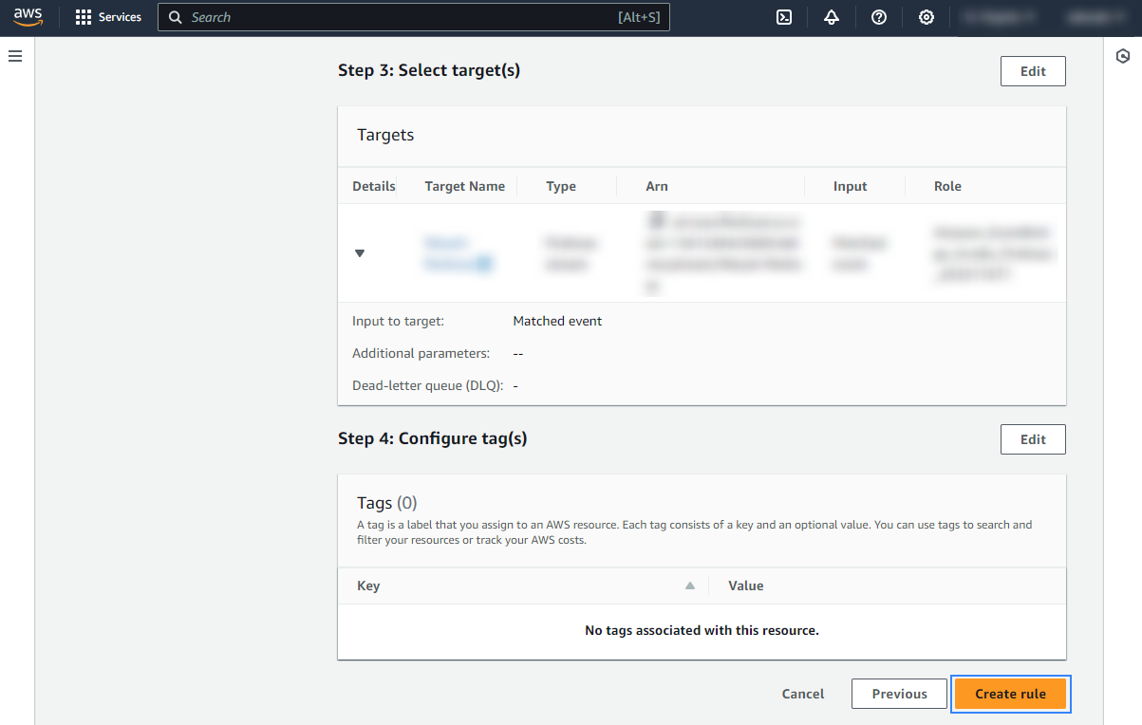Image resolution: width=1142 pixels, height=725 pixels.
Task: Click Edit for Step 3 targets
Action: click(1033, 71)
